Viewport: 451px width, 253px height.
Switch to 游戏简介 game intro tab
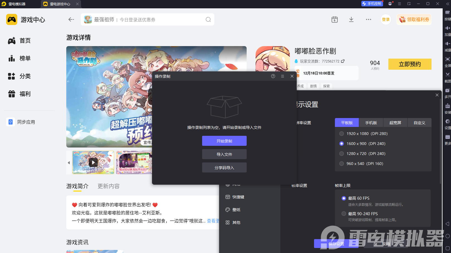pos(77,186)
